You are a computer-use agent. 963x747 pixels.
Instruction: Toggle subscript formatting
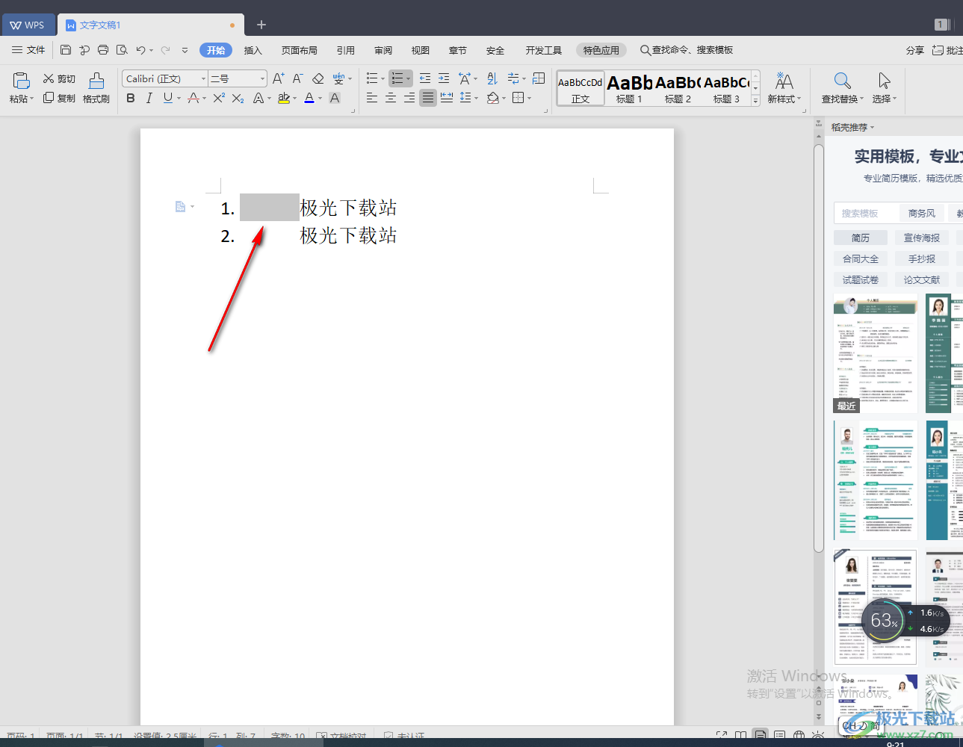(x=238, y=98)
